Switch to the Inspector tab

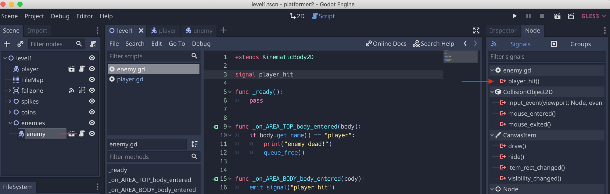click(x=503, y=31)
